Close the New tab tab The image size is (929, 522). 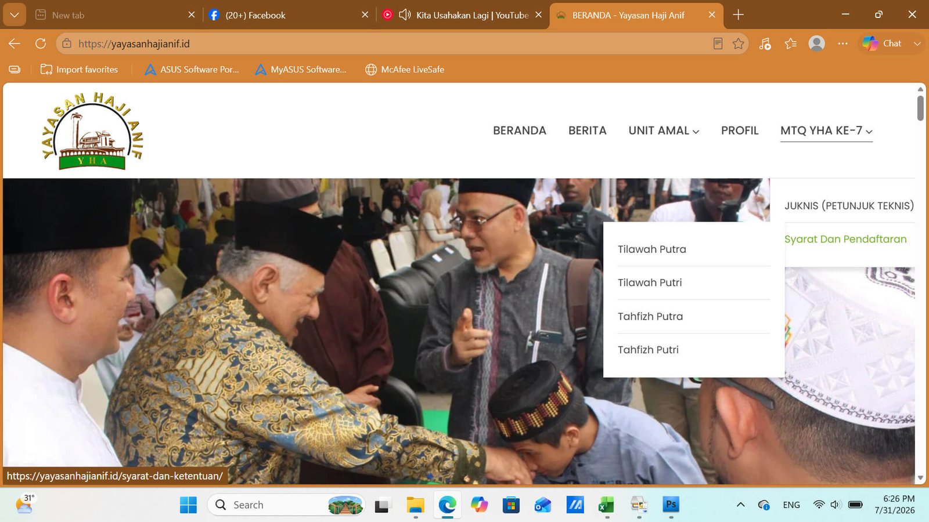click(x=192, y=15)
